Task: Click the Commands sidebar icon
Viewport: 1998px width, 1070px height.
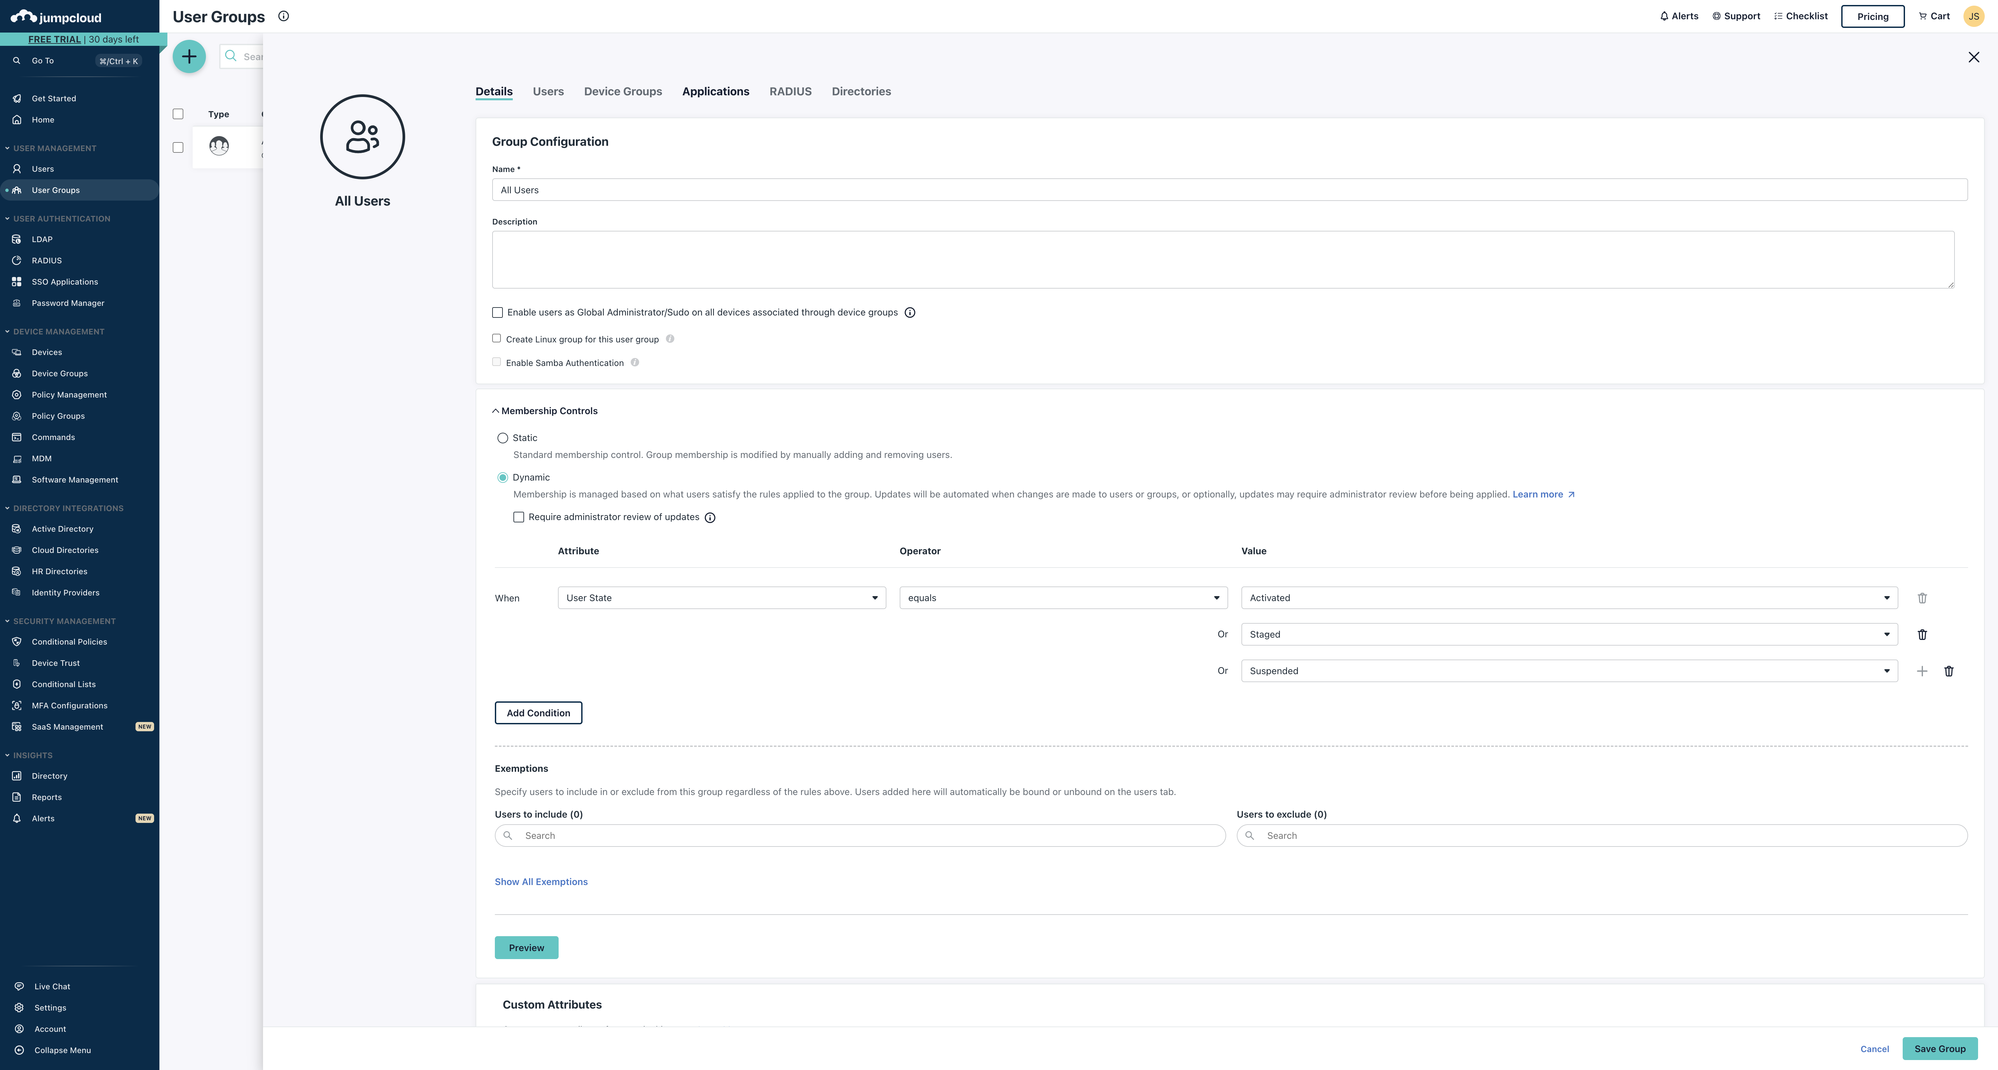Action: pyautogui.click(x=16, y=437)
